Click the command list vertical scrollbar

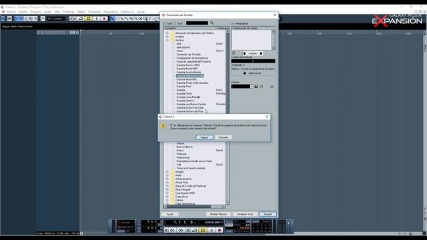click(x=228, y=117)
